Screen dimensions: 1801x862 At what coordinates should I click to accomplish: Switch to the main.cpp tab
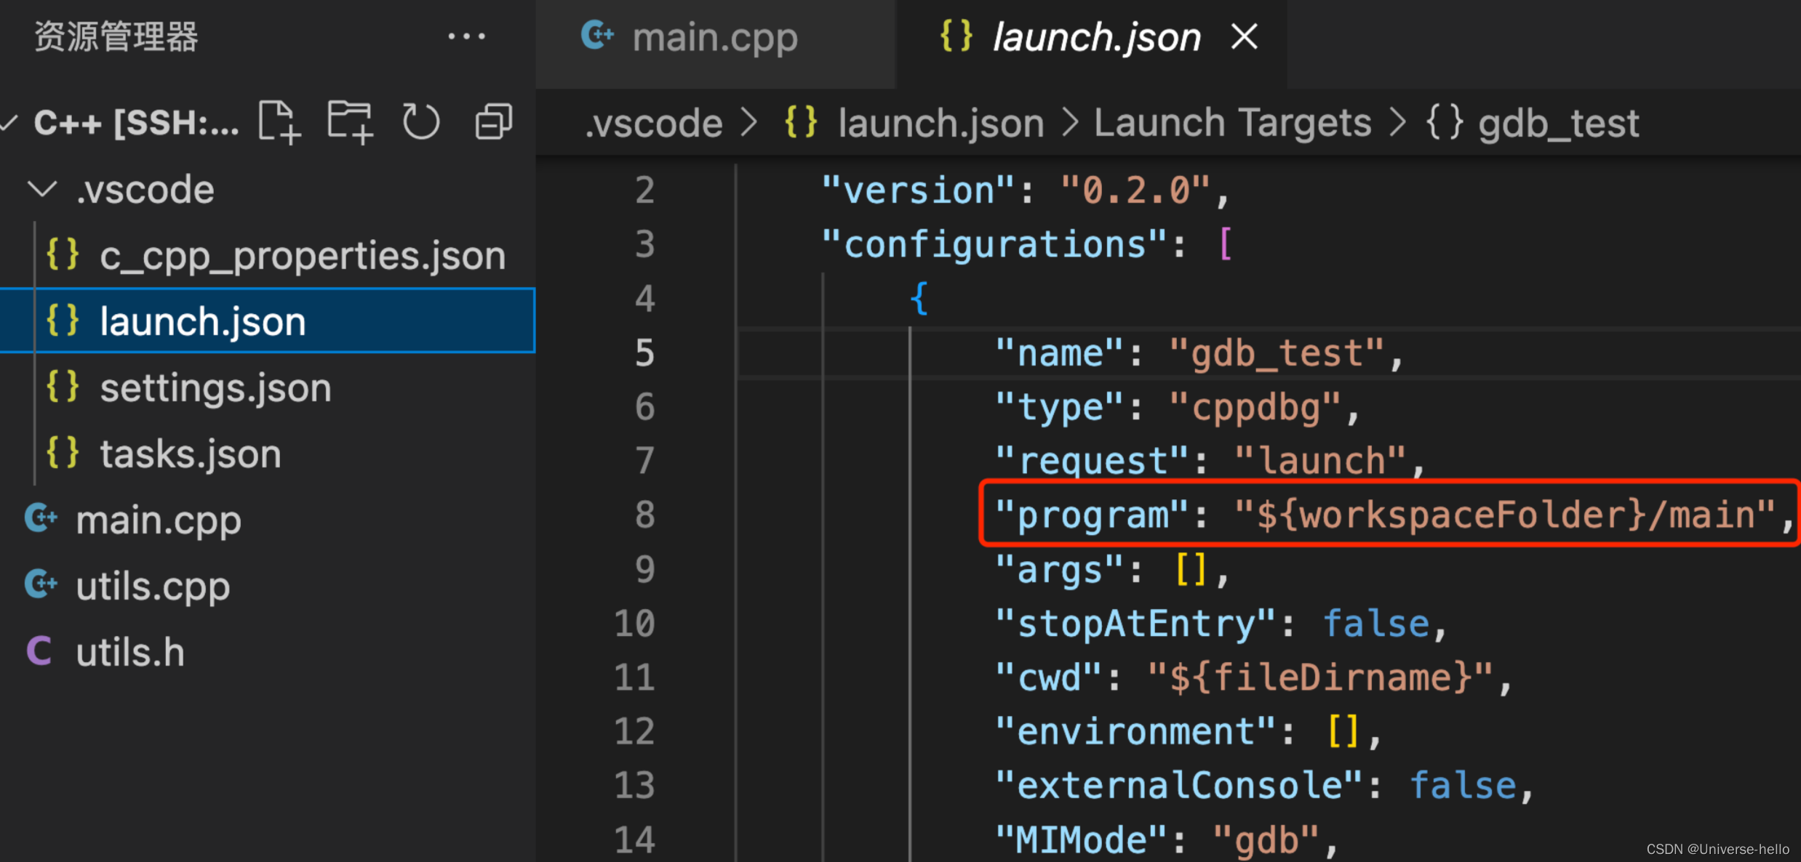tap(714, 36)
